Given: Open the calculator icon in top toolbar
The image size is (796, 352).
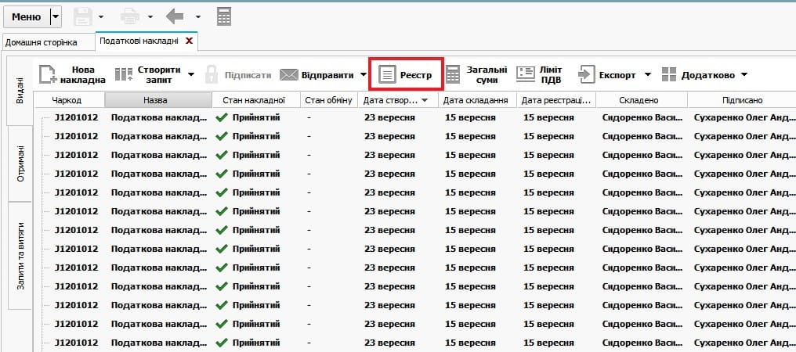Looking at the screenshot, I should pyautogui.click(x=224, y=16).
